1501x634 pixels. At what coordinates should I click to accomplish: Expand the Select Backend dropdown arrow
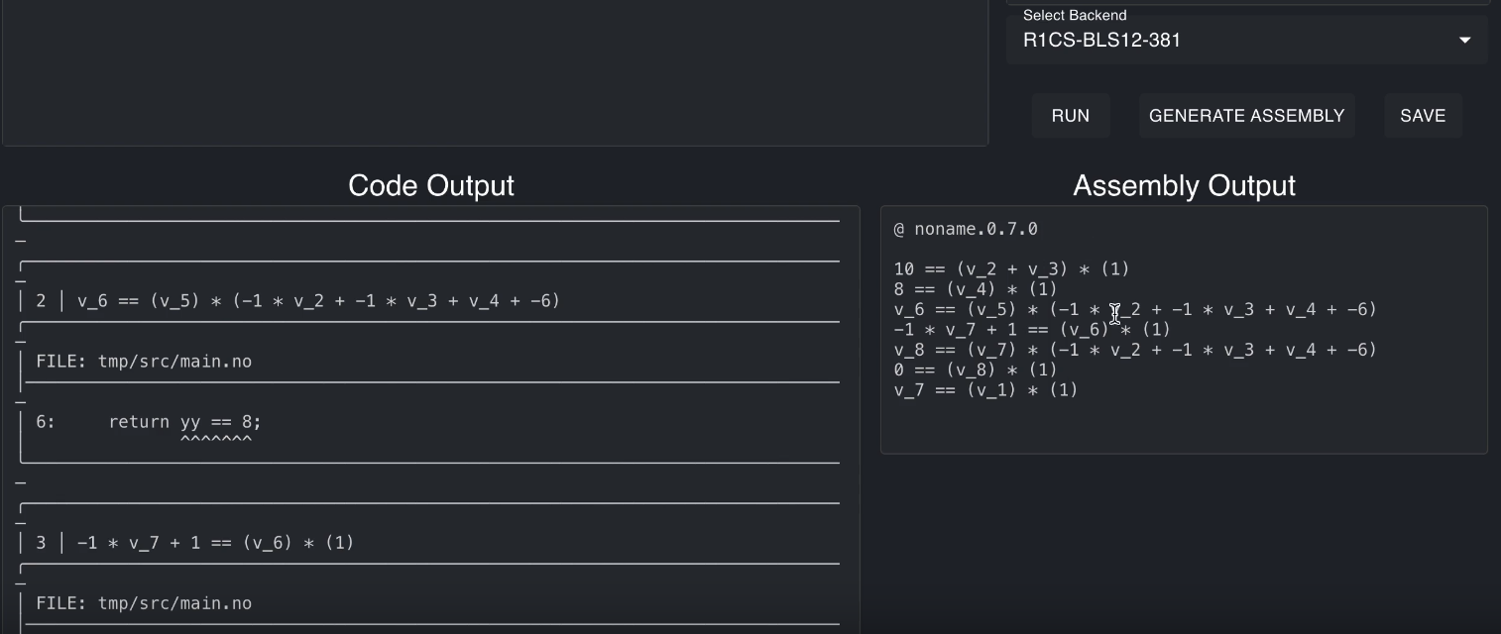1464,41
